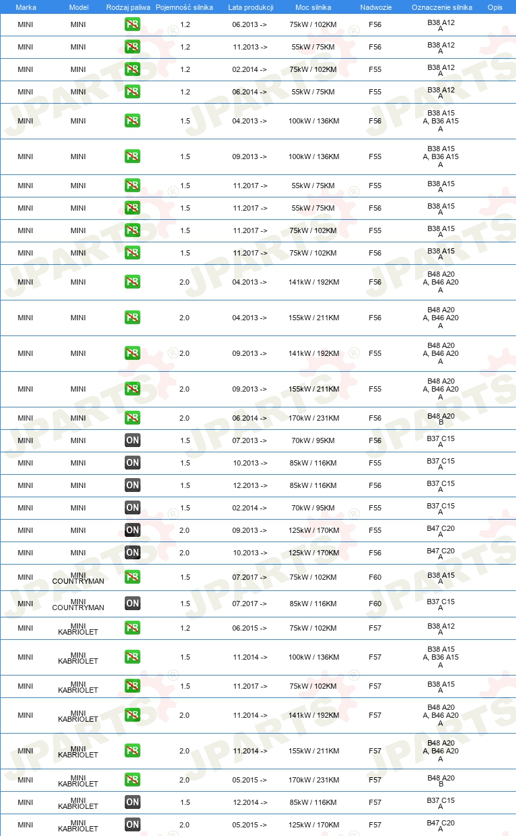Click 170kW / 231KM in F56 row

pos(314,418)
